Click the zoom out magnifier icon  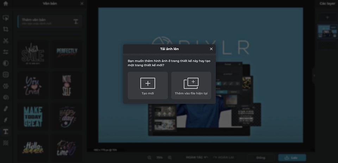coord(149,158)
